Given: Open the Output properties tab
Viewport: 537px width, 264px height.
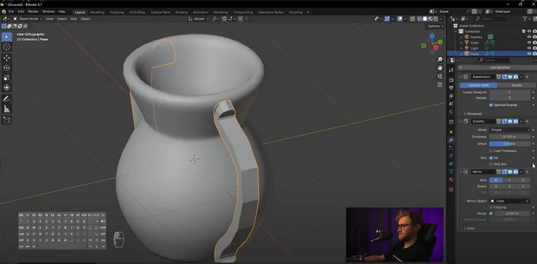Looking at the screenshot, I should tap(451, 88).
